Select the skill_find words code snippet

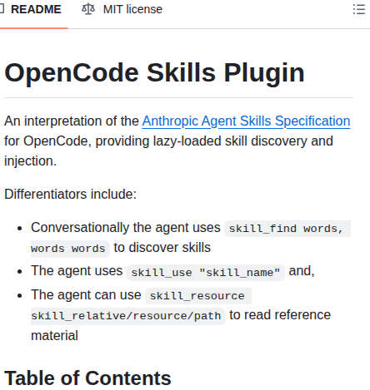[x=287, y=229]
